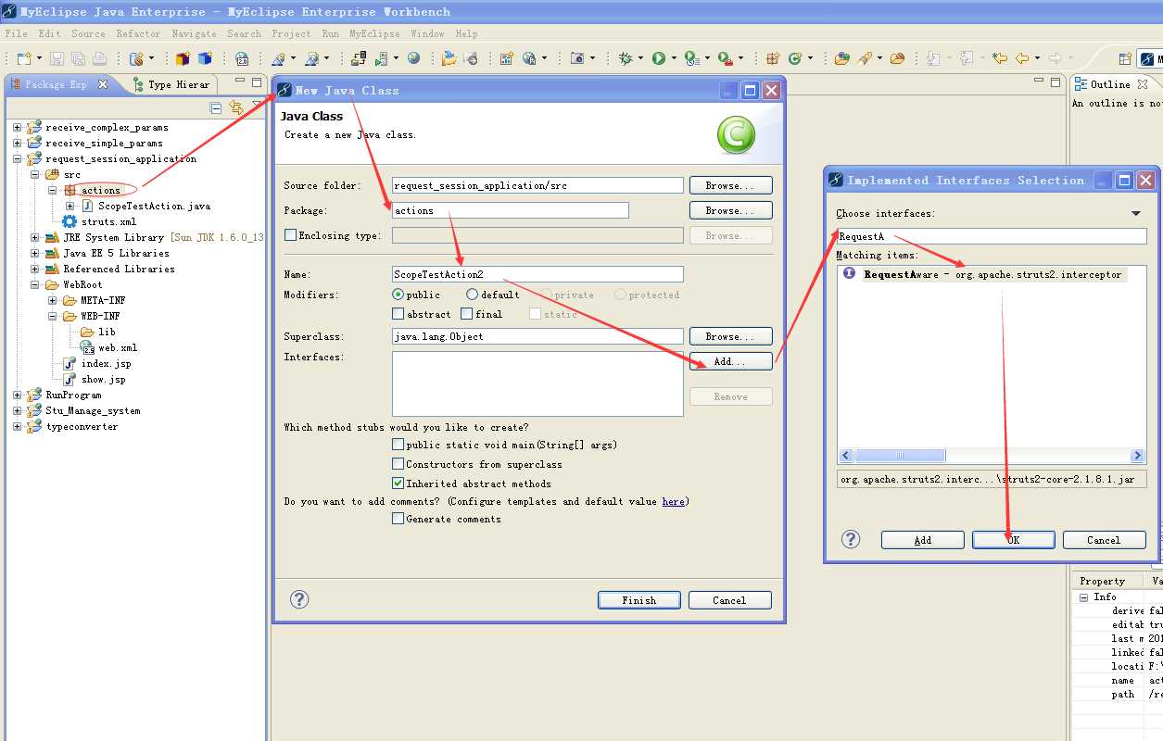1163x741 pixels.
Task: Open the Choose interfaces dropdown arrow
Action: [1137, 214]
